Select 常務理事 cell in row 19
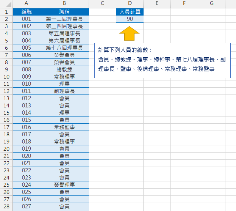Viewport: 236px width, 211px height. click(64, 142)
